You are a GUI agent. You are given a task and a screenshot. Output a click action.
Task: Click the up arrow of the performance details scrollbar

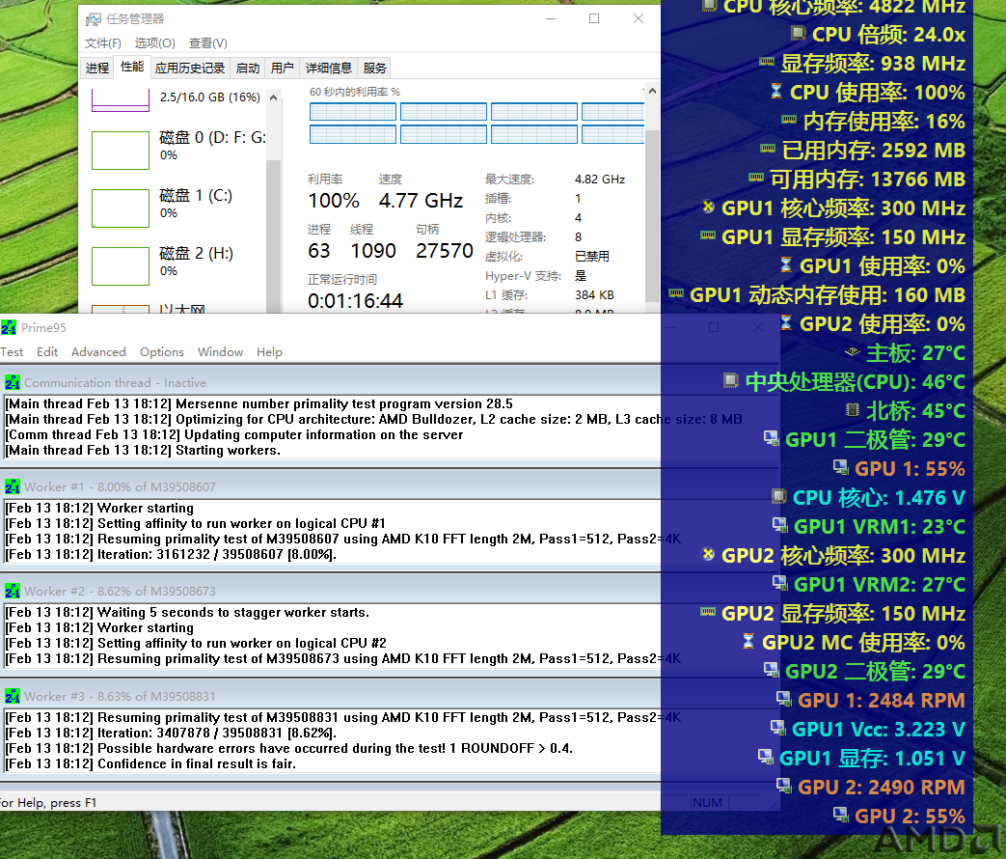coord(652,91)
